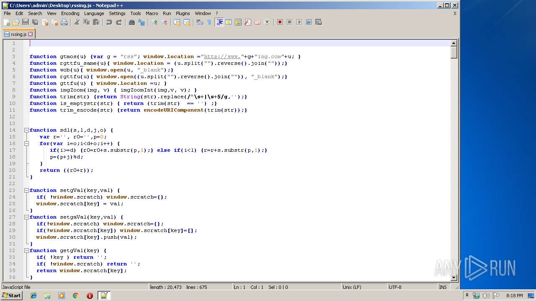
Task: Start macro recording with red dot icon
Action: [280, 22]
